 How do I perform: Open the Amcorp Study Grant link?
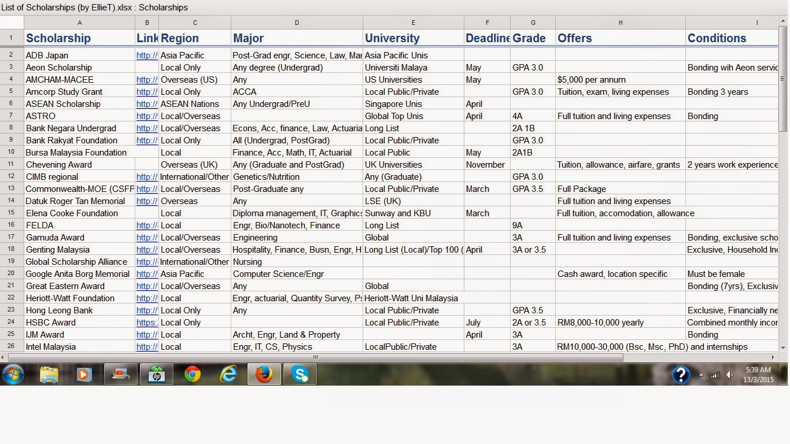click(147, 92)
